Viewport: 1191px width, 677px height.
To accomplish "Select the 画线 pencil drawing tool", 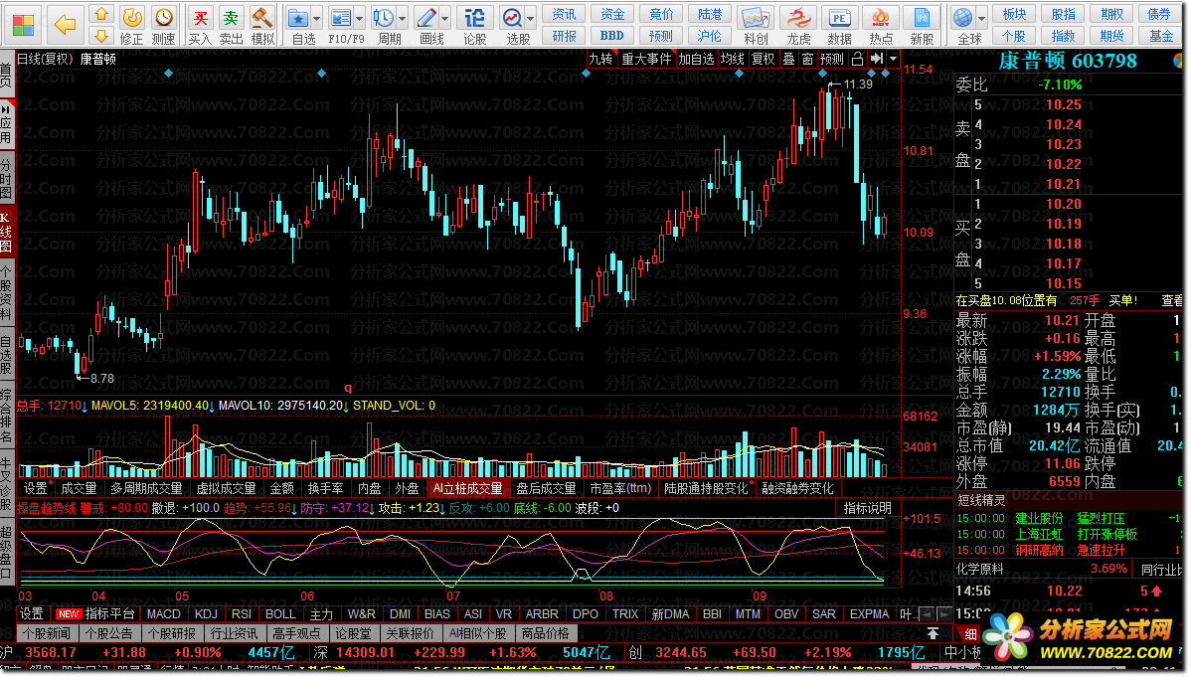I will pyautogui.click(x=426, y=18).
